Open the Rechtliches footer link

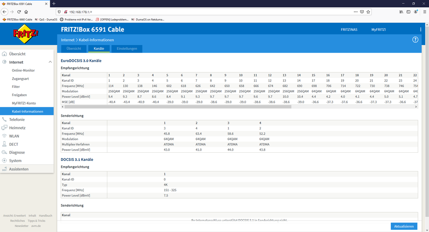18,221
